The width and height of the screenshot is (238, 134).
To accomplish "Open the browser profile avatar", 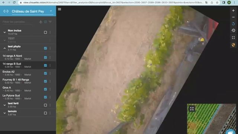I will click(229, 3).
